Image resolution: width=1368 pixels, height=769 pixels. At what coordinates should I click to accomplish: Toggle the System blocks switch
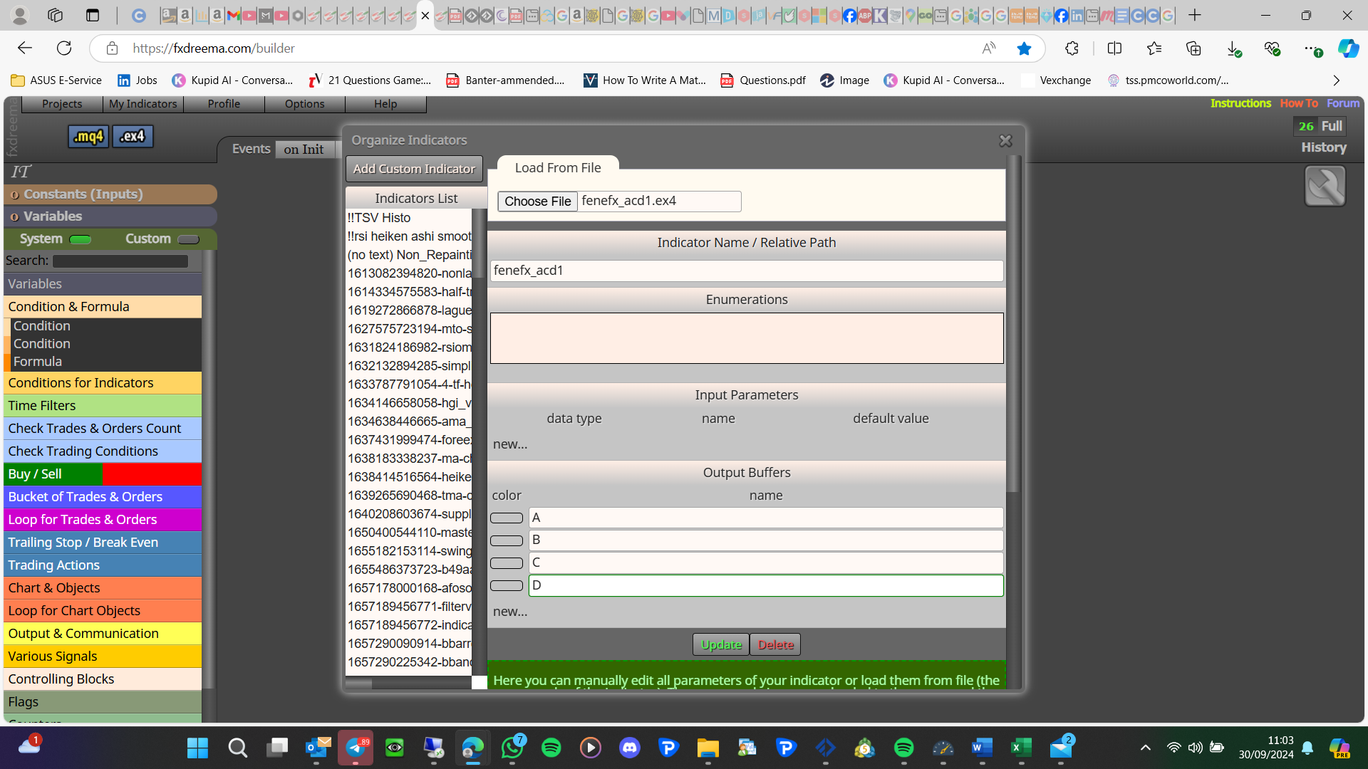81,239
